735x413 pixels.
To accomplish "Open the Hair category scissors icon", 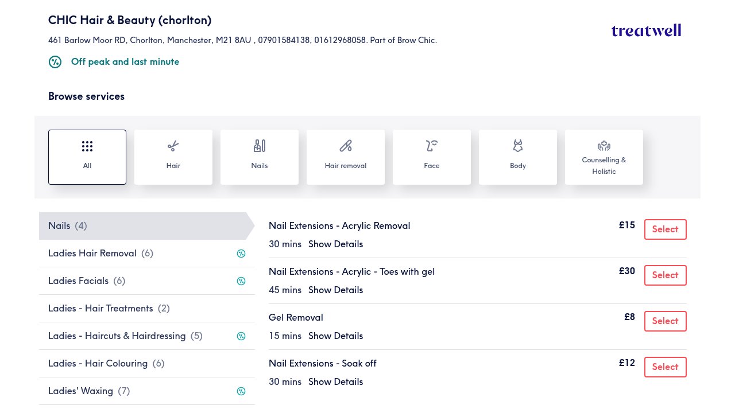I will click(173, 146).
